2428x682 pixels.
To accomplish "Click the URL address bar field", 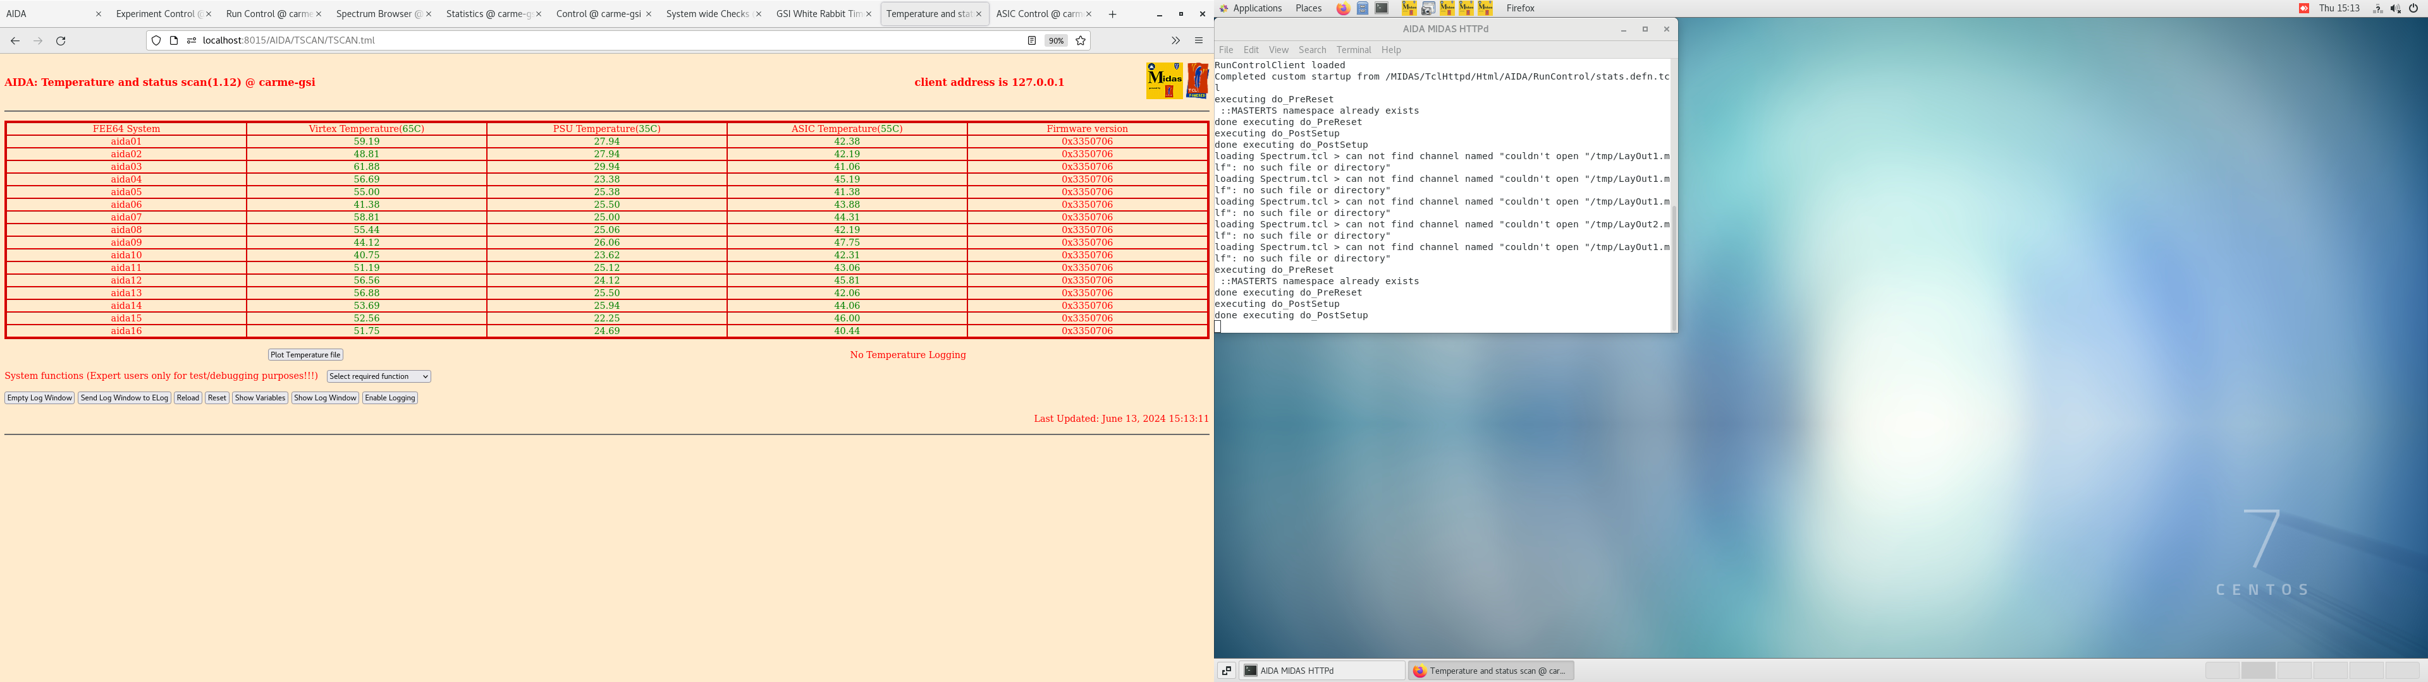I will pos(603,40).
